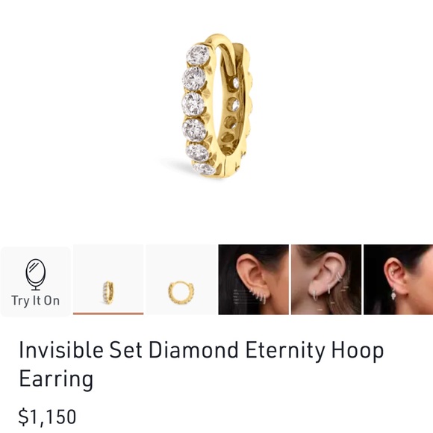Click the tiny side-view earring in first thumbnail

(108, 292)
